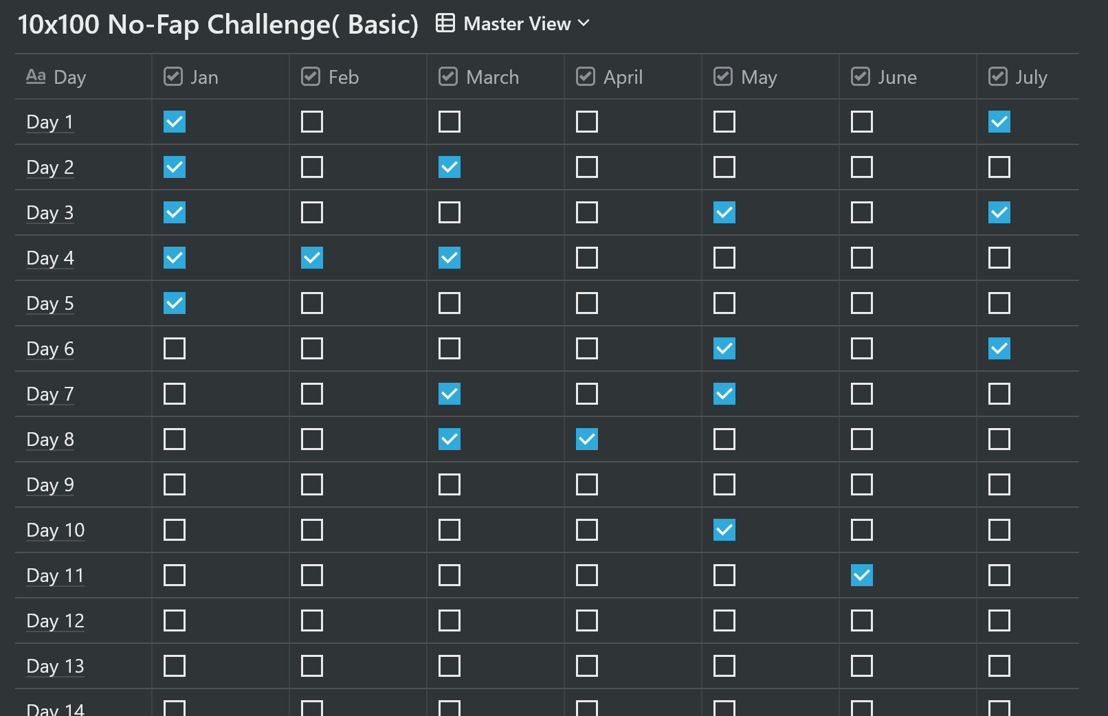The image size is (1108, 716).
Task: Uncheck Day 11 in the June column
Action: pos(862,575)
